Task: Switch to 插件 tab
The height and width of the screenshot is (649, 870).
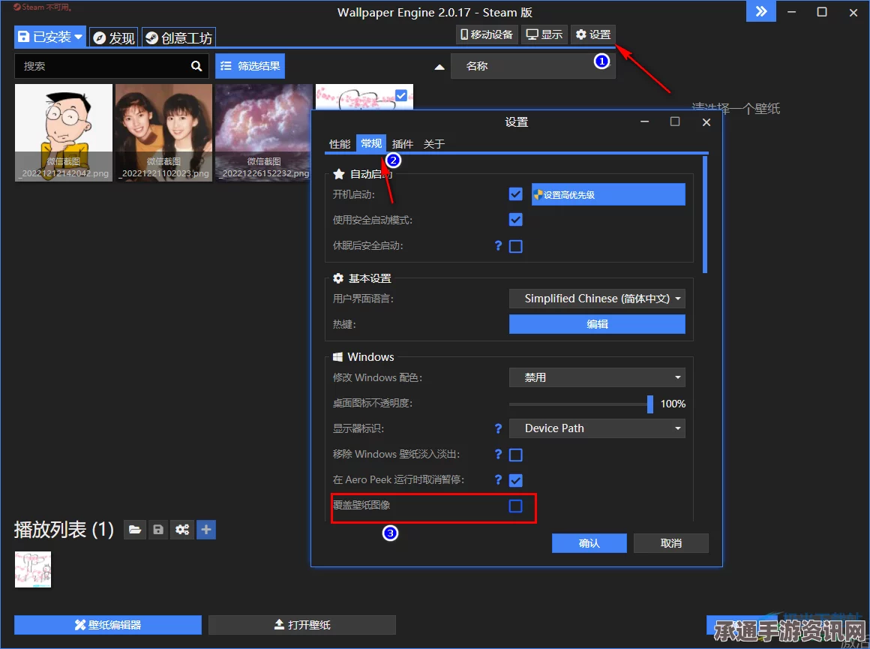Action: point(402,144)
